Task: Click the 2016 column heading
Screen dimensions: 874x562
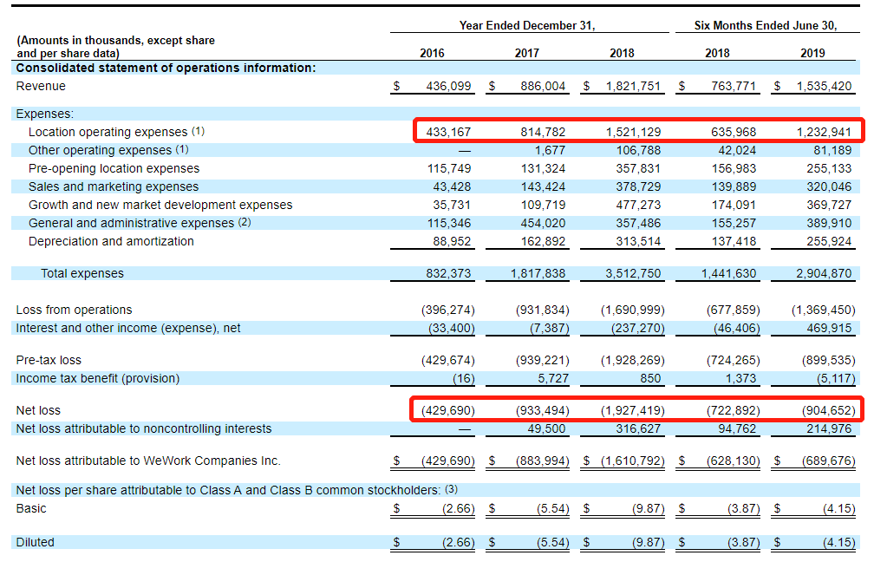Action: (x=432, y=53)
